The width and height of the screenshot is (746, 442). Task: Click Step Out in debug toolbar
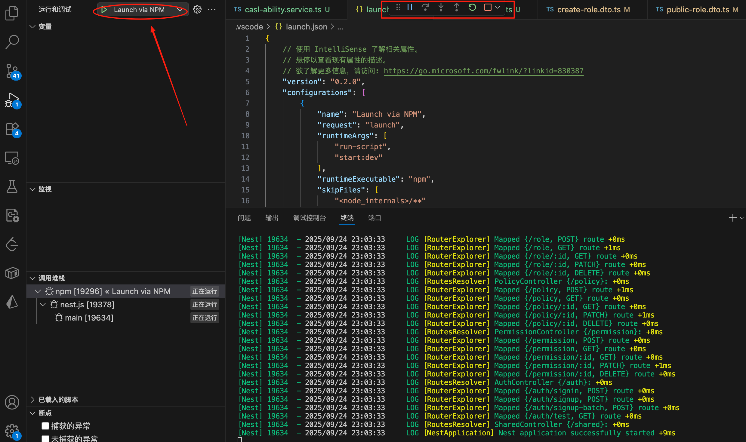point(457,7)
